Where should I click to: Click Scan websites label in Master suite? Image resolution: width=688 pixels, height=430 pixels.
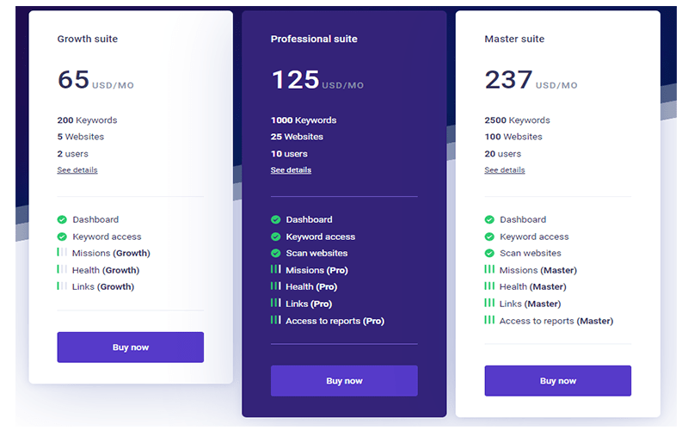coord(531,253)
